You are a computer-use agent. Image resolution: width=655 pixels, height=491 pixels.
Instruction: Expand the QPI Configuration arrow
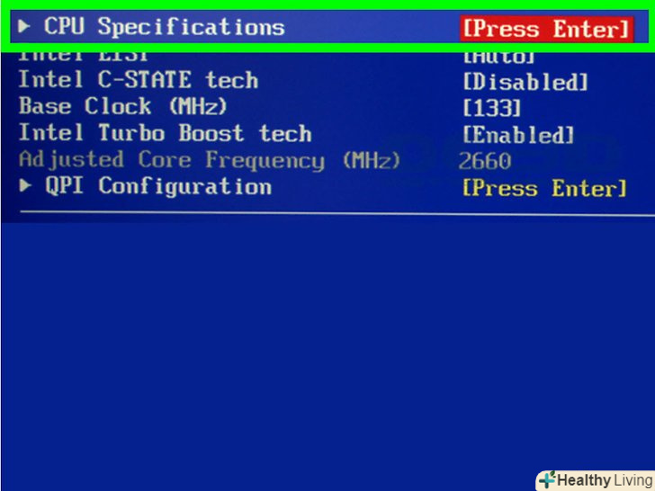pos(25,185)
